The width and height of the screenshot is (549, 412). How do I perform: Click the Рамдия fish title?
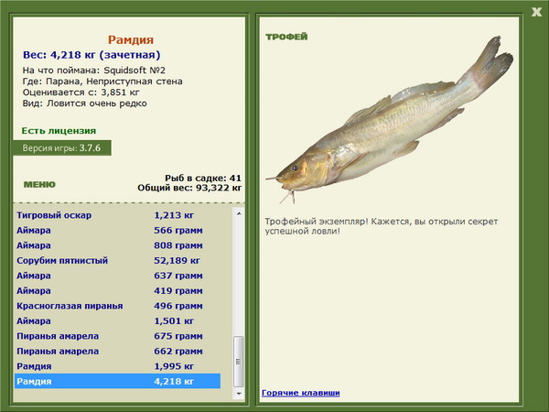point(131,39)
